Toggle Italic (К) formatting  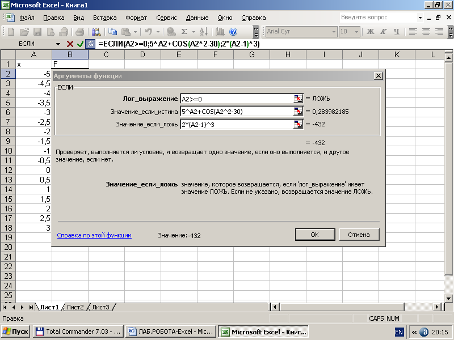pos(384,32)
